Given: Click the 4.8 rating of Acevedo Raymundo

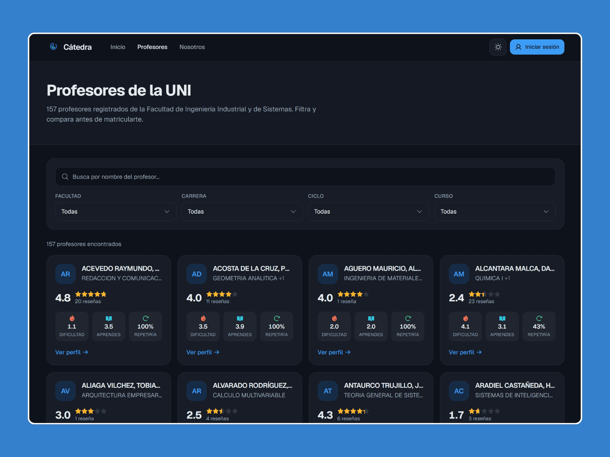Looking at the screenshot, I should [x=63, y=298].
